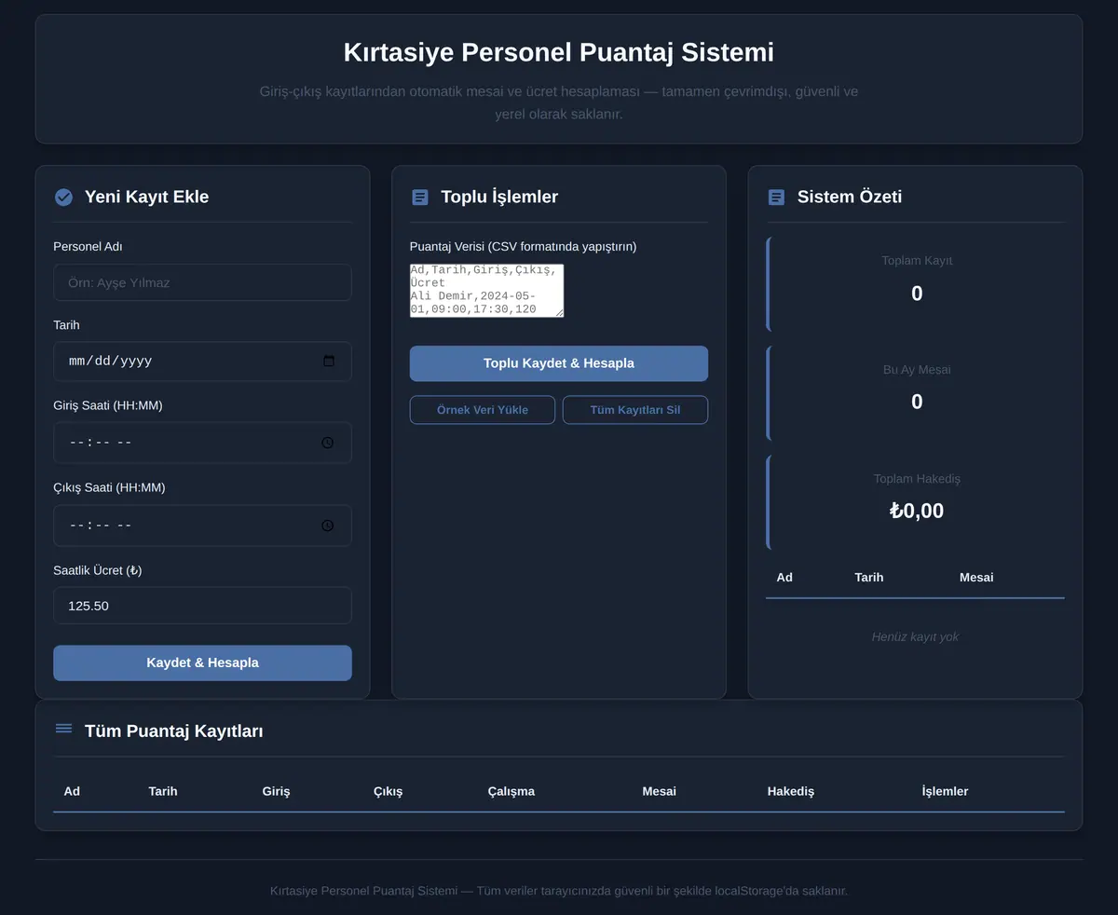1118x915 pixels.
Task: Load sample data with Örnek Veri Yükle
Action: click(483, 410)
